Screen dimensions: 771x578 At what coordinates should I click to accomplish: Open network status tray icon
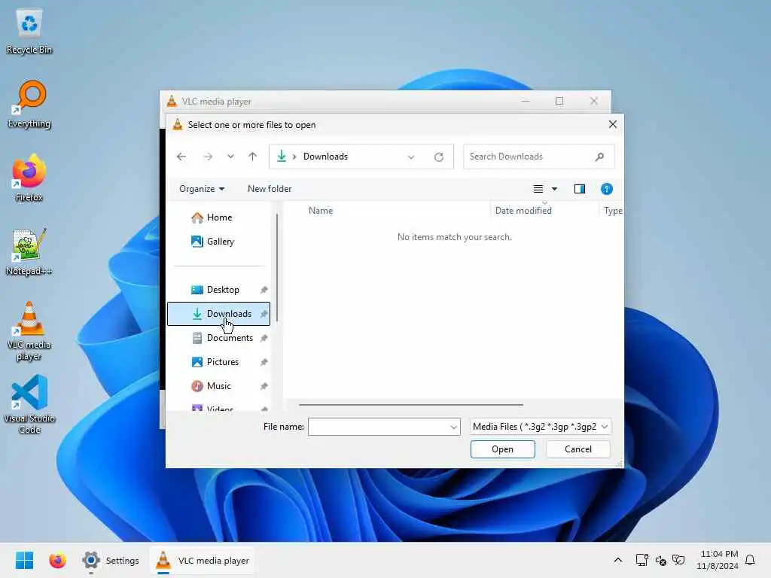point(641,560)
